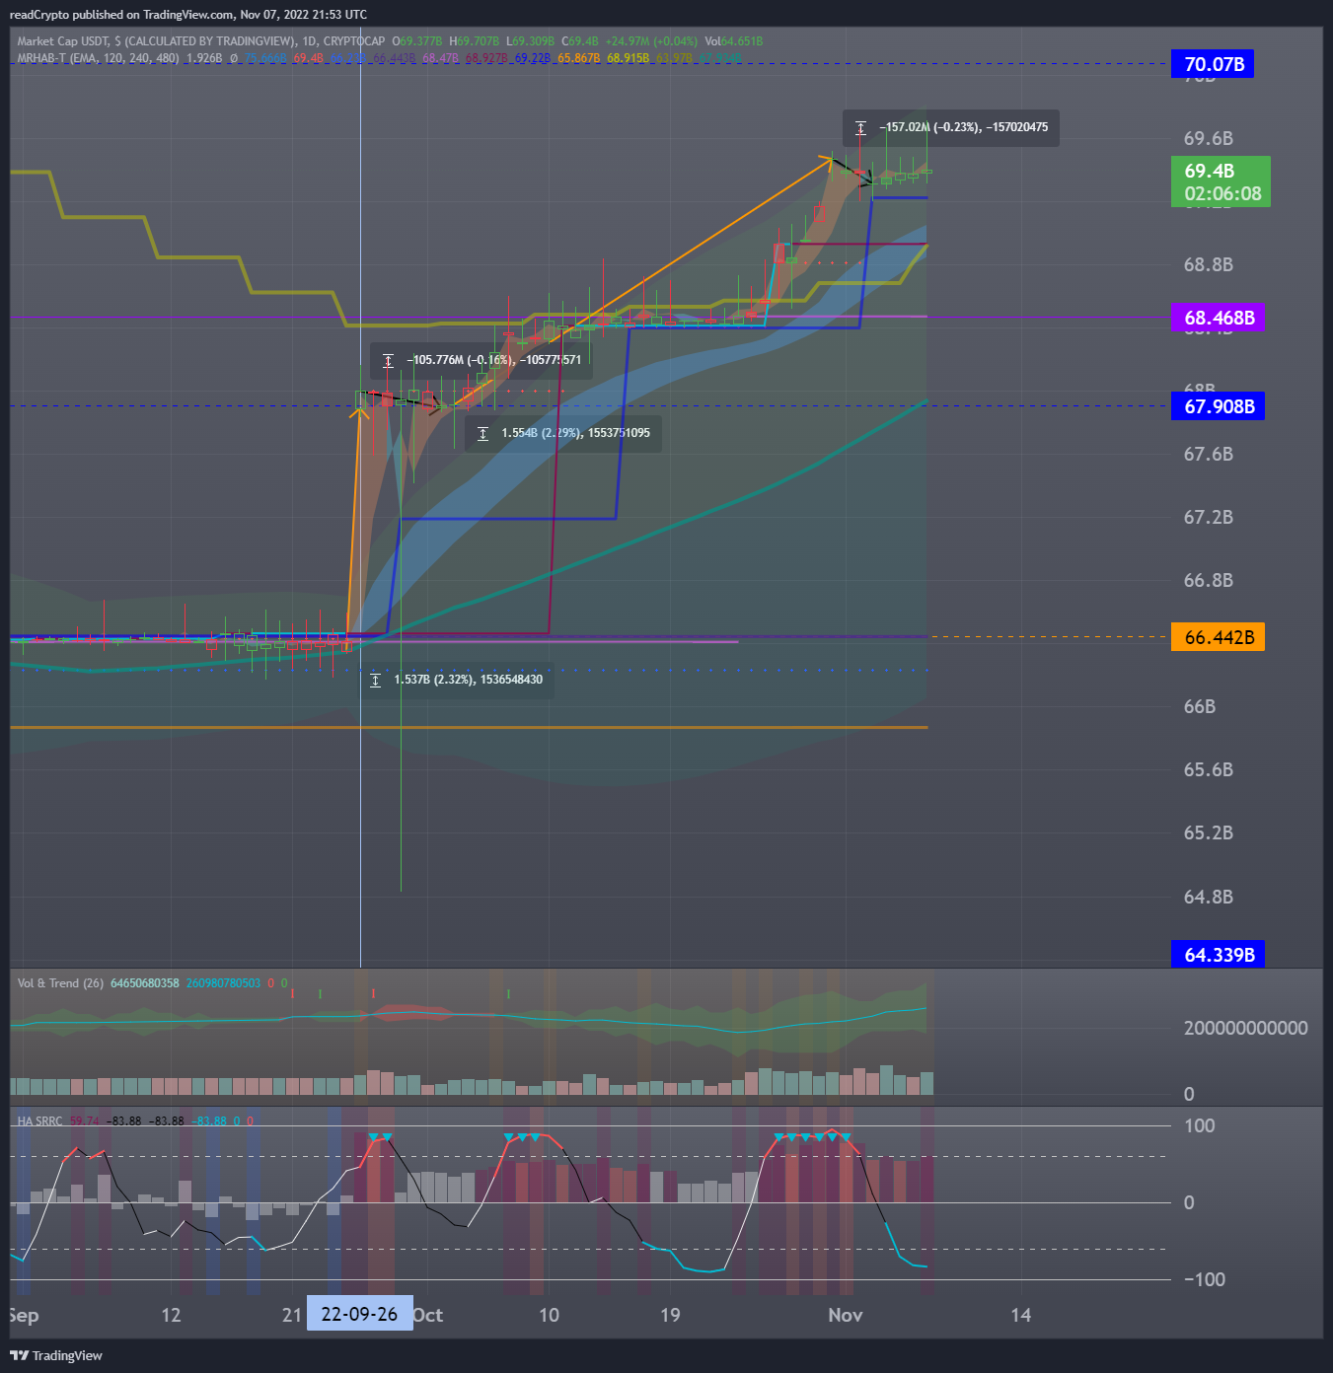Click the measure icon in the 1.537B label

click(375, 680)
